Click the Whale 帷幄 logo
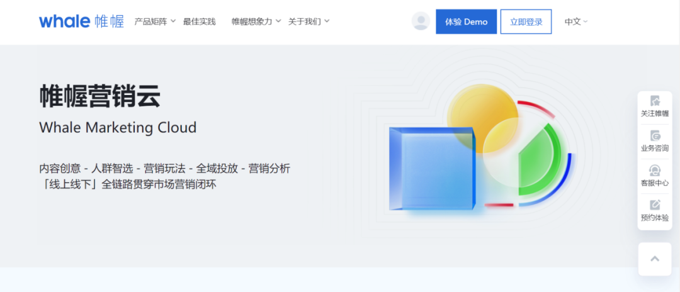The height and width of the screenshot is (292, 680). coord(81,21)
